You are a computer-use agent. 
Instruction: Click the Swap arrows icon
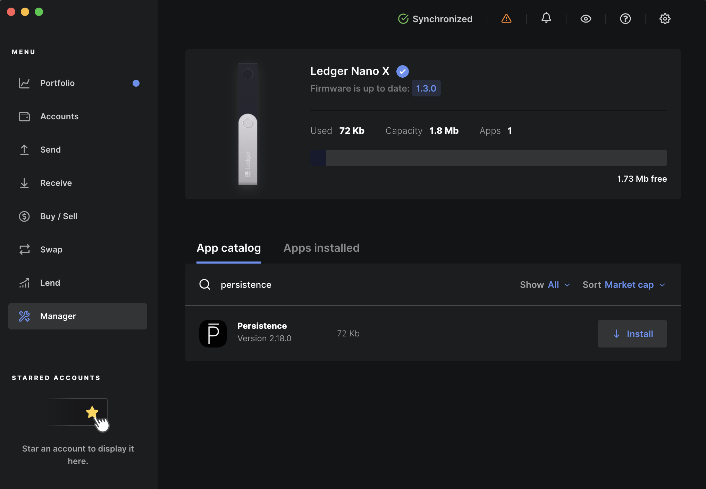pyautogui.click(x=24, y=250)
